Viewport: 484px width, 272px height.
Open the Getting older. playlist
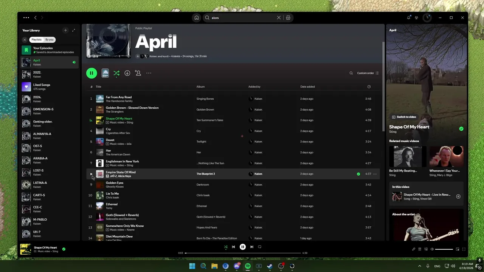click(x=50, y=124)
